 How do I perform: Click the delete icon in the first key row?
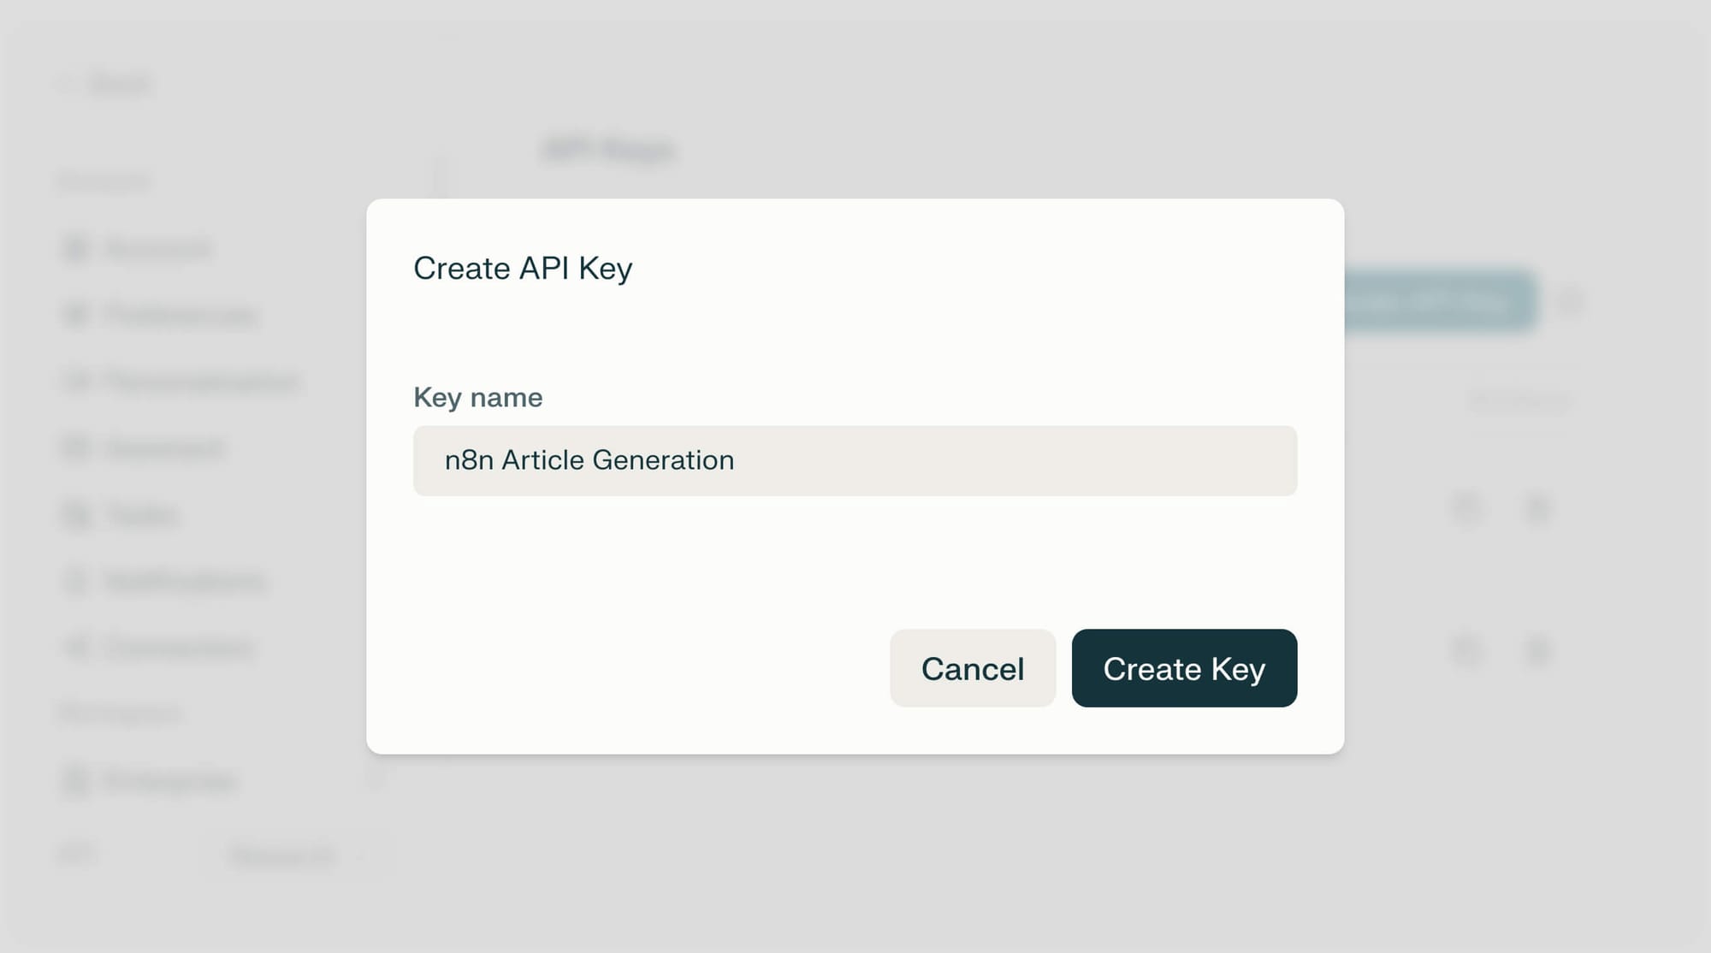pyautogui.click(x=1538, y=509)
